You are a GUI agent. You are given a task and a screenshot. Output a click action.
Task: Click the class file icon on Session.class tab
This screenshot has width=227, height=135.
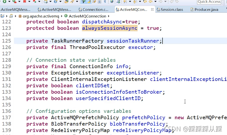point(159,10)
